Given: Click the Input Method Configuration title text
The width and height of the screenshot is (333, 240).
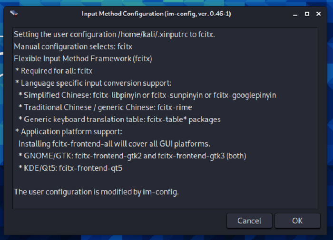Looking at the screenshot, I should [x=156, y=14].
